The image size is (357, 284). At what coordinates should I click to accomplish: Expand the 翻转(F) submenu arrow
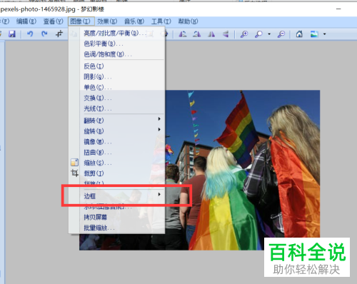[159, 118]
